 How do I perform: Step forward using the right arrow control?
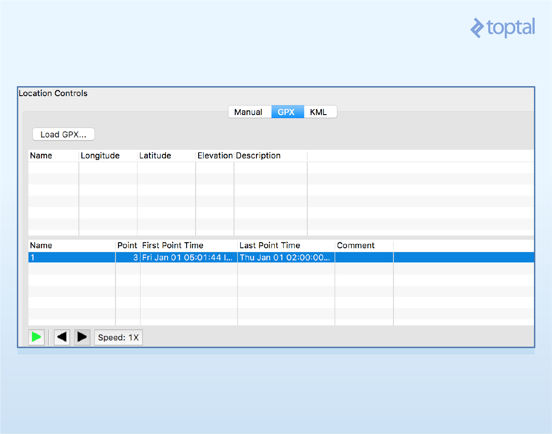pos(82,337)
